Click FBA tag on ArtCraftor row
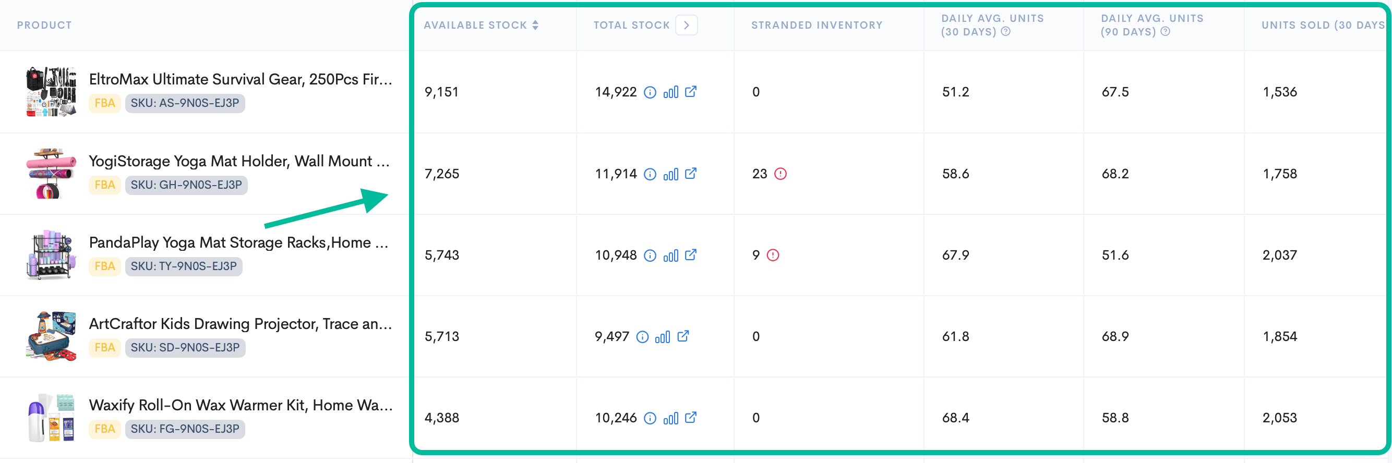Viewport: 1392px width, 463px height. coord(105,347)
